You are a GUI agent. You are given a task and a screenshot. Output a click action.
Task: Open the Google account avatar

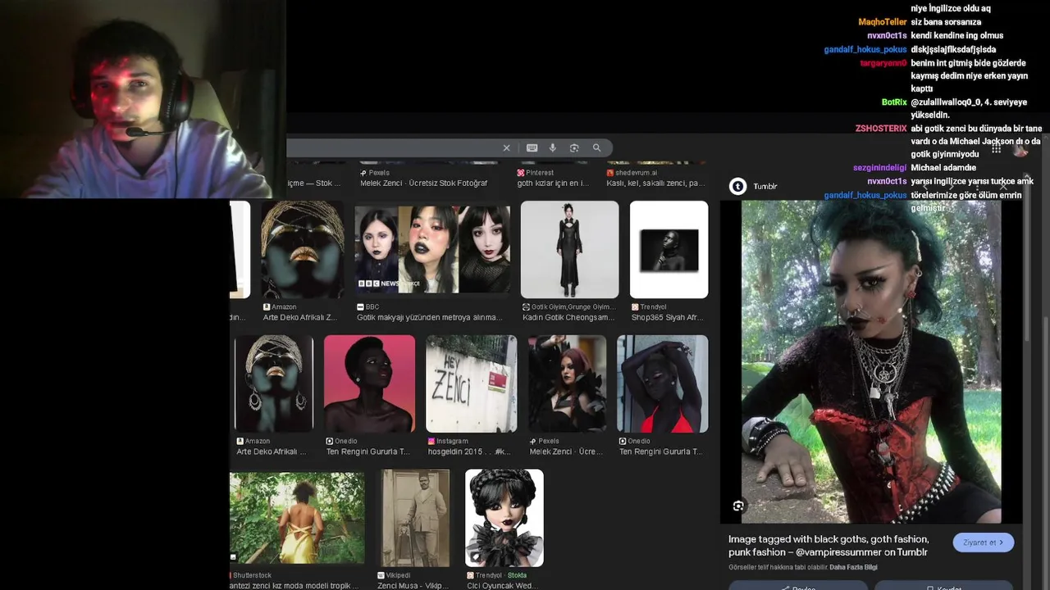[x=1020, y=149]
